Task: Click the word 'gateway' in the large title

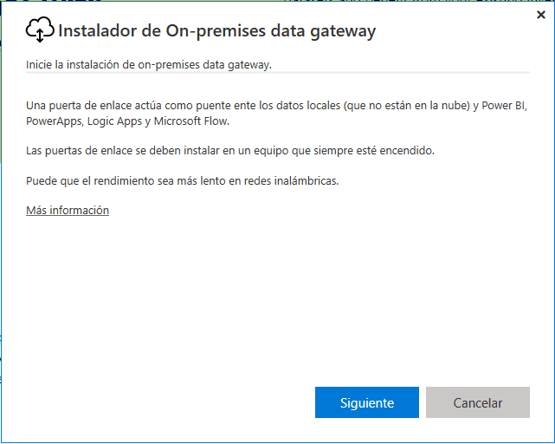Action: [x=343, y=32]
